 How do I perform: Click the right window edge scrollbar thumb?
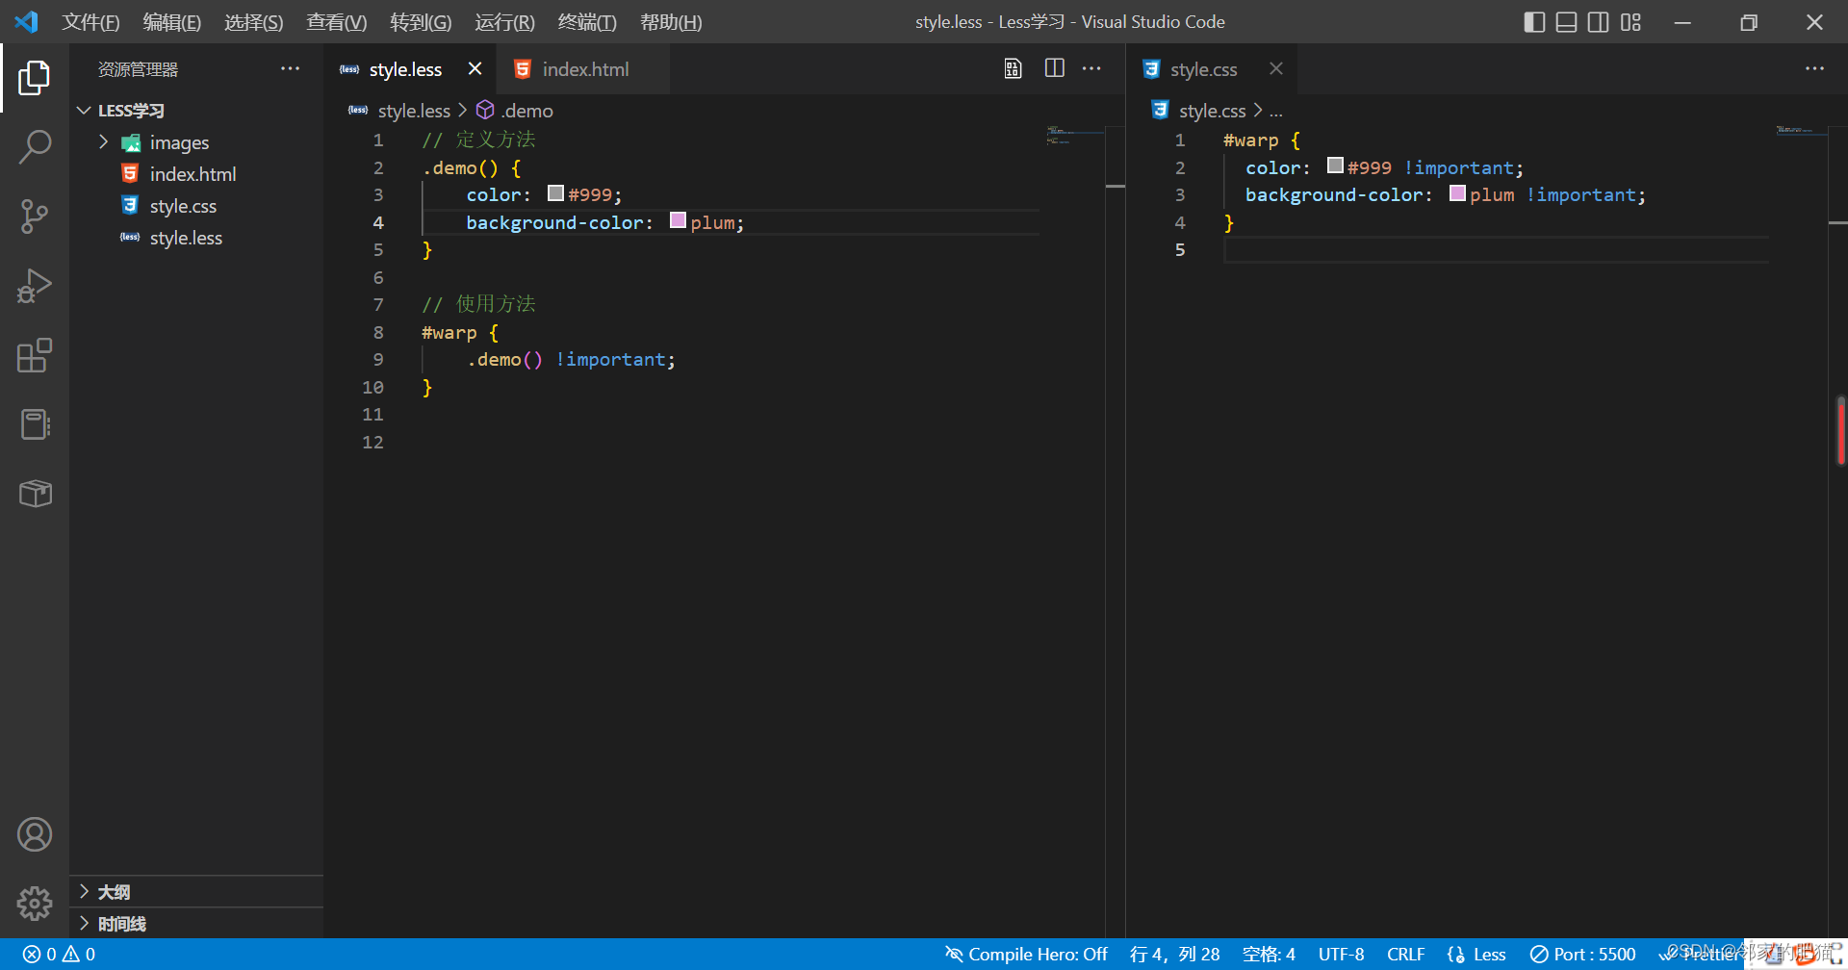pyautogui.click(x=1841, y=429)
